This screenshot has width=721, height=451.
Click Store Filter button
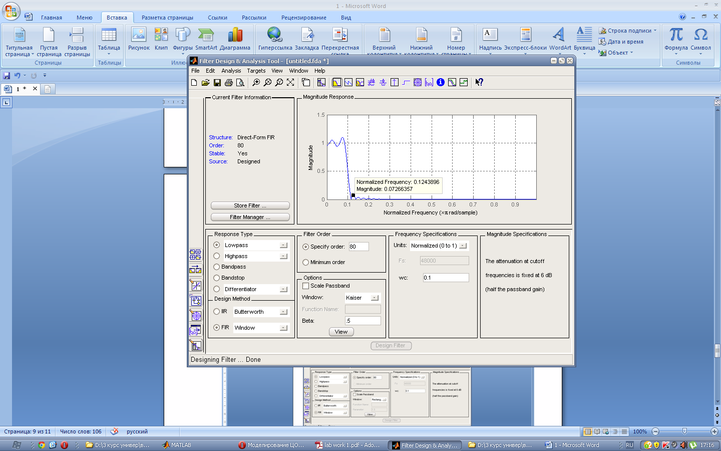click(x=250, y=205)
